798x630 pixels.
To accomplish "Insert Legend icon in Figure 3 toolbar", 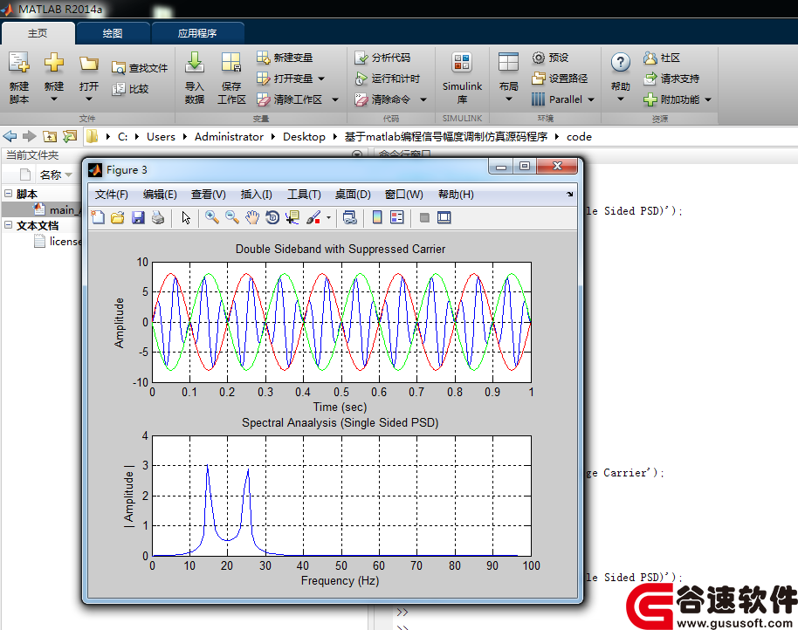I will 397,217.
